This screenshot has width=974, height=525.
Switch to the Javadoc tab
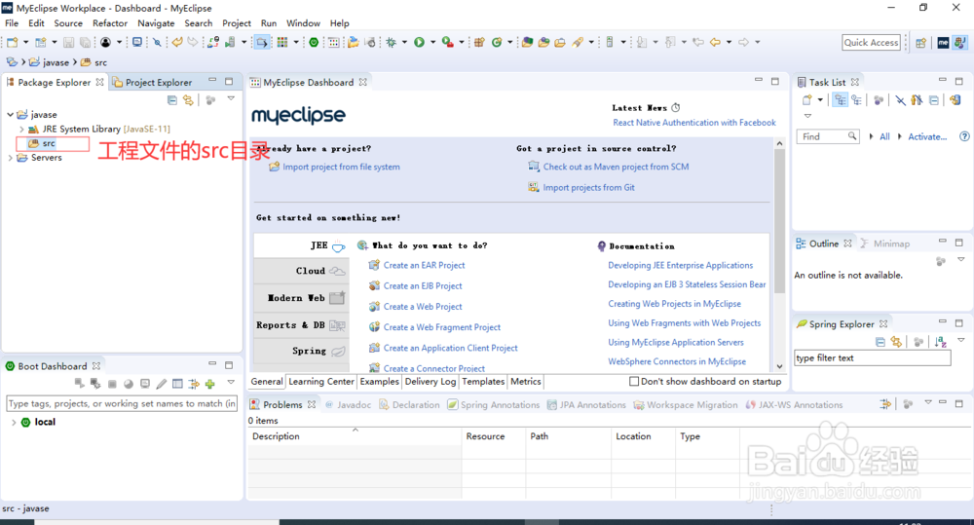click(x=348, y=404)
